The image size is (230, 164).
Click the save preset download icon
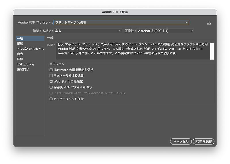209,23
